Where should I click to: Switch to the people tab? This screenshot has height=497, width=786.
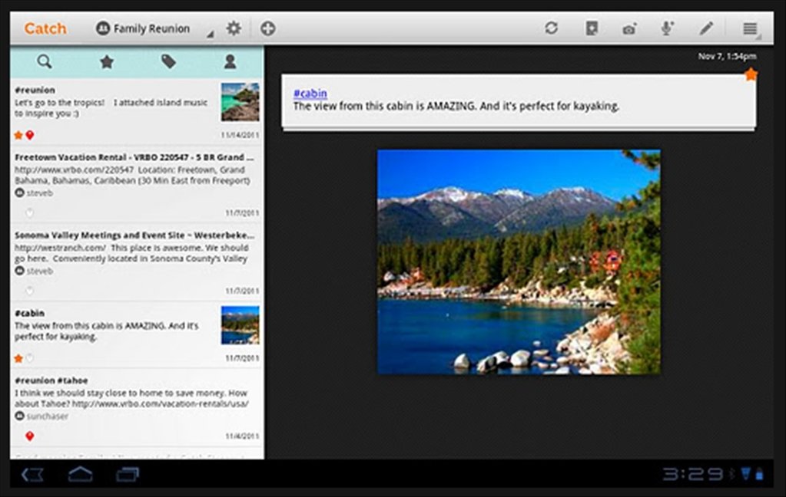point(230,61)
